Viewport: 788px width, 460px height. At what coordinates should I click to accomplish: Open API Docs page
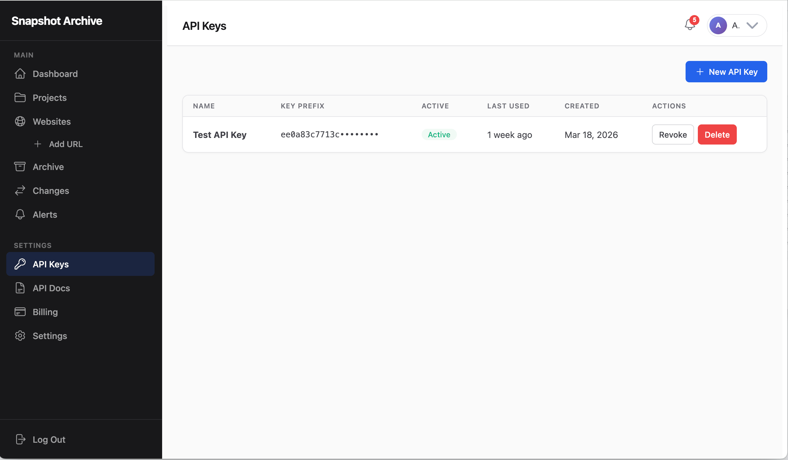pyautogui.click(x=80, y=288)
